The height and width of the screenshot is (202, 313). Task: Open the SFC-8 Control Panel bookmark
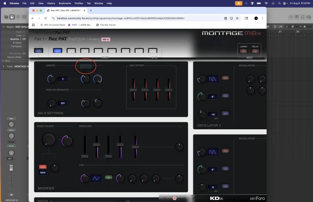click(51, 25)
